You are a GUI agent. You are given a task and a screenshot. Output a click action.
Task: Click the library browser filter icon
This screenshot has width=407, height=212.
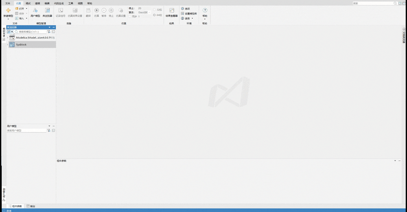point(49,32)
